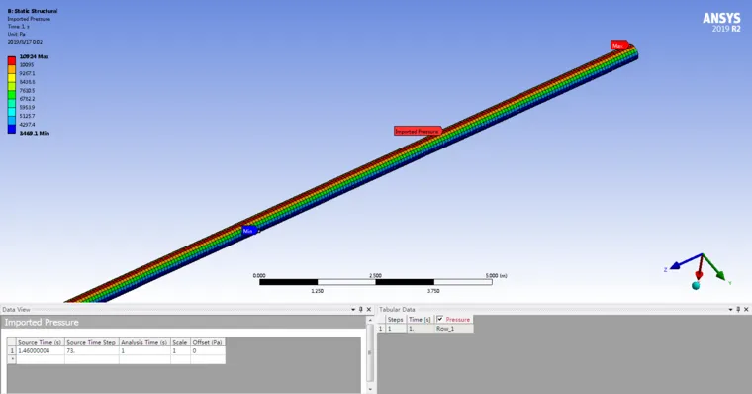The image size is (752, 394).
Task: Click the cyan legend color band
Action: 12,112
